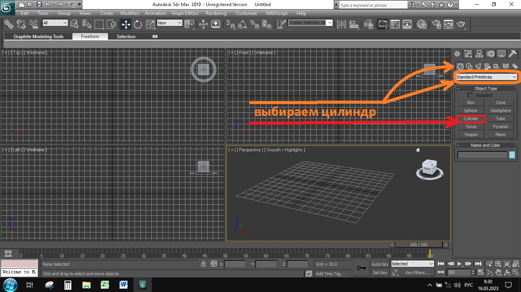The width and height of the screenshot is (521, 292).
Task: Choose the Rectangular Selection Region tool
Action: [99, 24]
